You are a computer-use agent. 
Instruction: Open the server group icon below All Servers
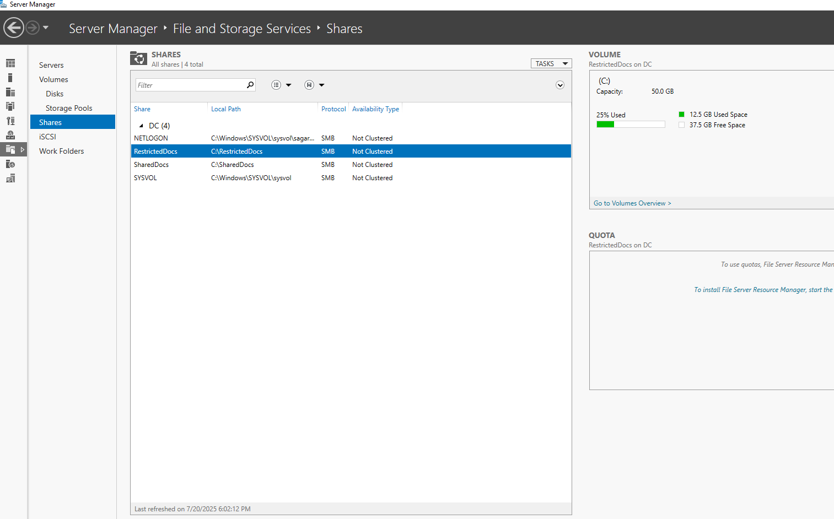(x=10, y=106)
